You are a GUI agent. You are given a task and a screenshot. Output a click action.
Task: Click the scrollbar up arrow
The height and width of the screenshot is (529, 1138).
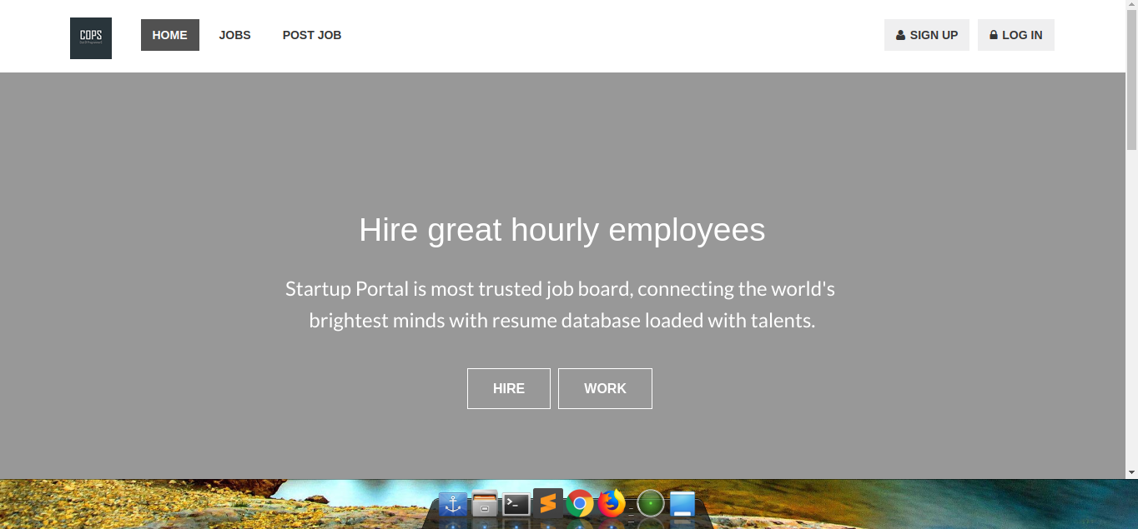[1131, 6]
